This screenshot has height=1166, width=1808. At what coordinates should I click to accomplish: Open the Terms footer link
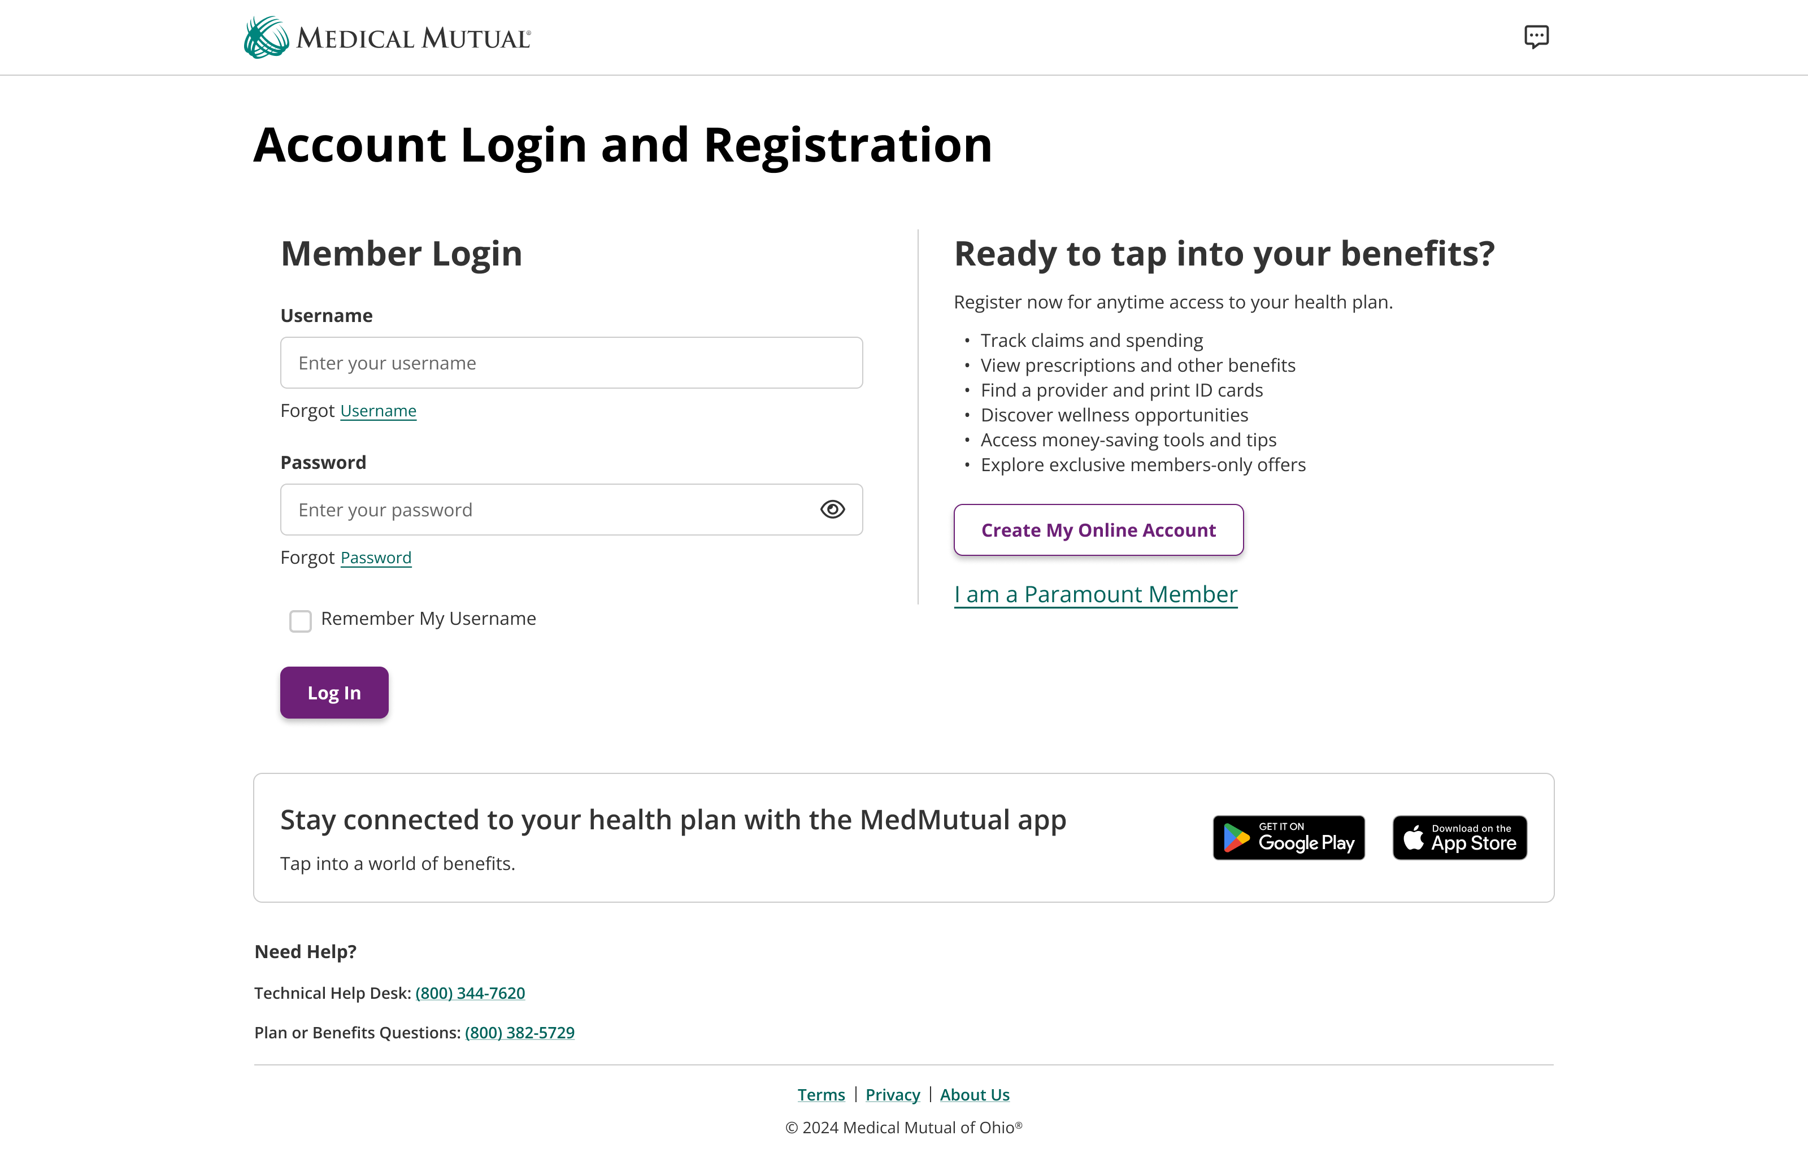(821, 1095)
